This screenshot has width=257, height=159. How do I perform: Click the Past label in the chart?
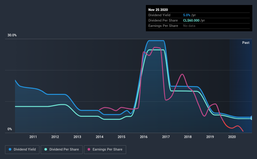click(246, 43)
